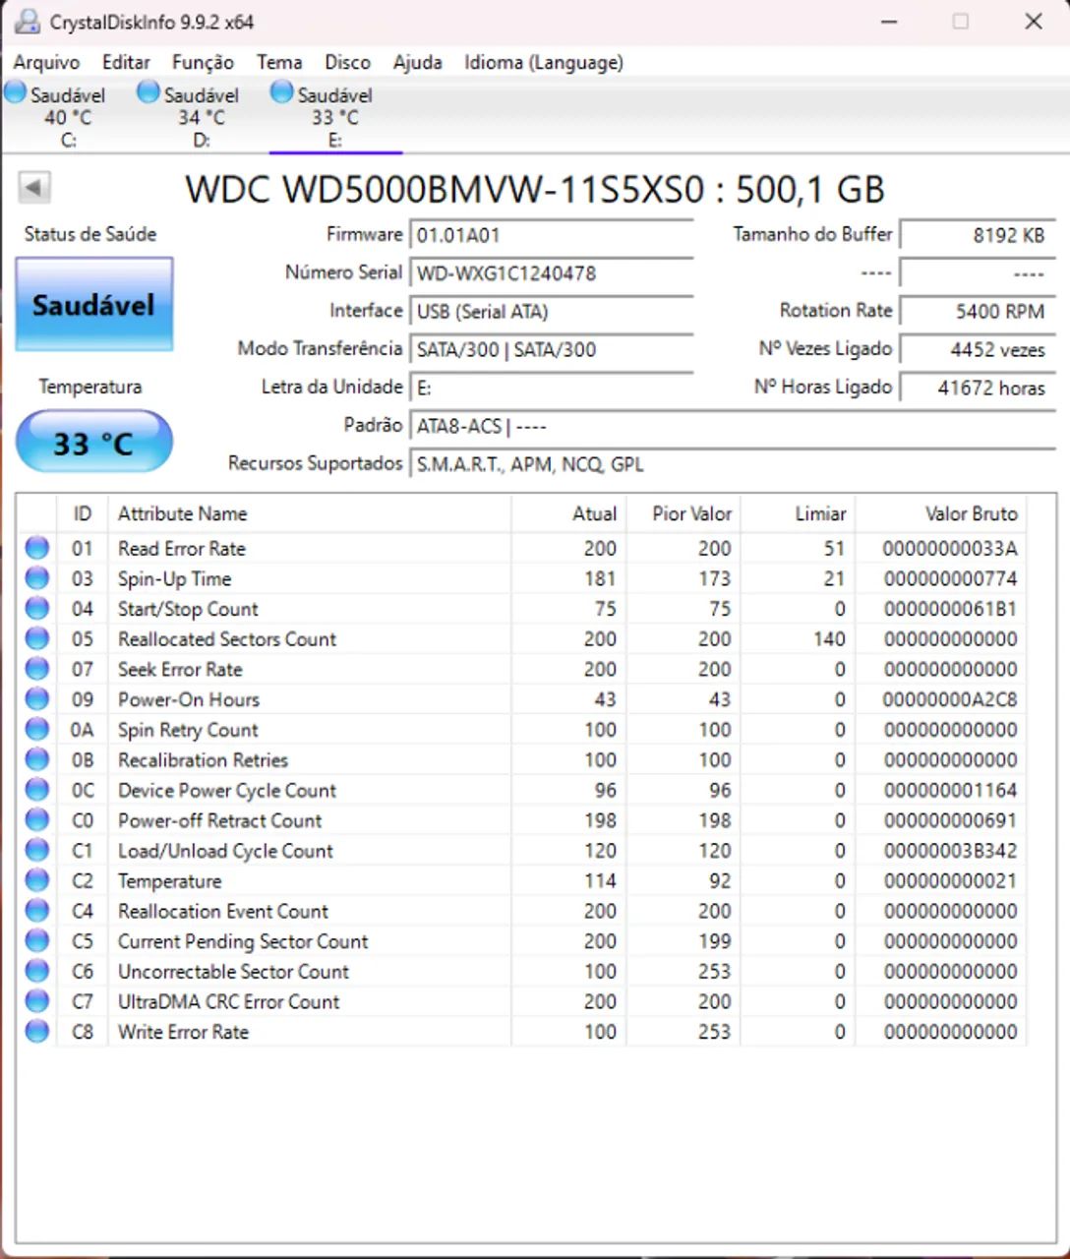Click the status orb of Start/Stop Count
1070x1259 pixels.
(x=37, y=609)
